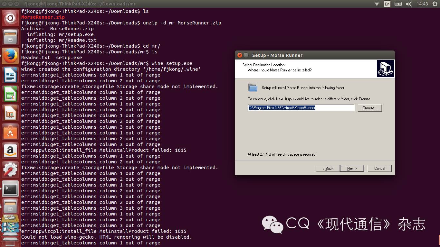This screenshot has width=440, height=247.
Task: Cancel the Morse Runner setup
Action: click(379, 168)
